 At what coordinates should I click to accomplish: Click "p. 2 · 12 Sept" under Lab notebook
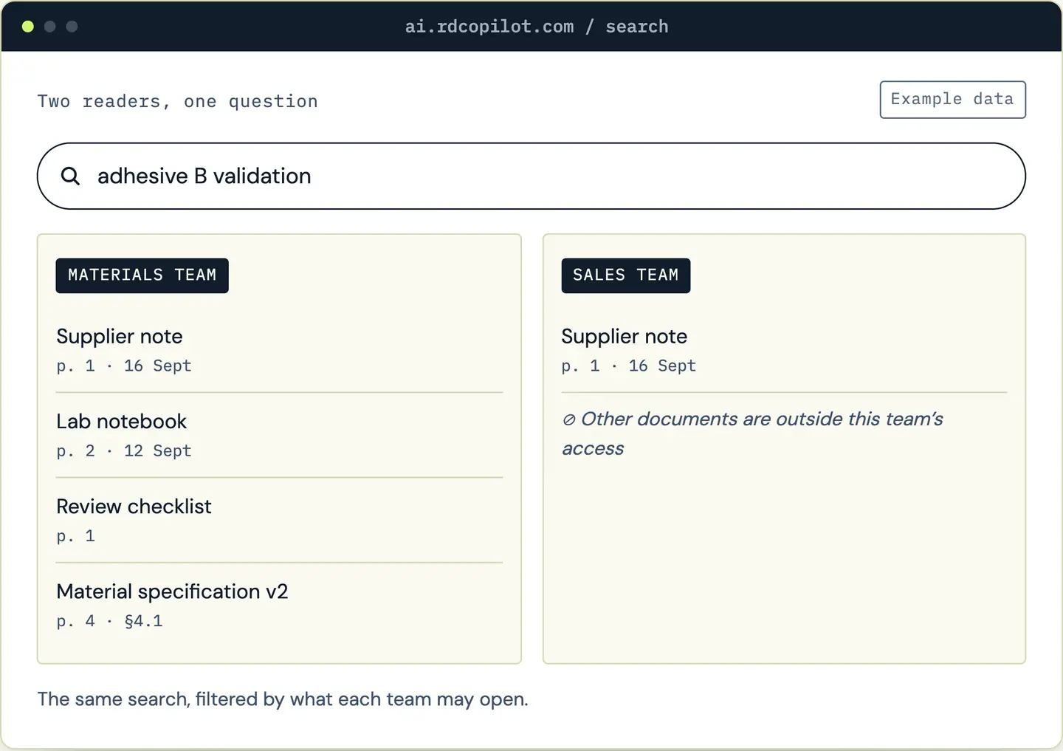click(124, 451)
